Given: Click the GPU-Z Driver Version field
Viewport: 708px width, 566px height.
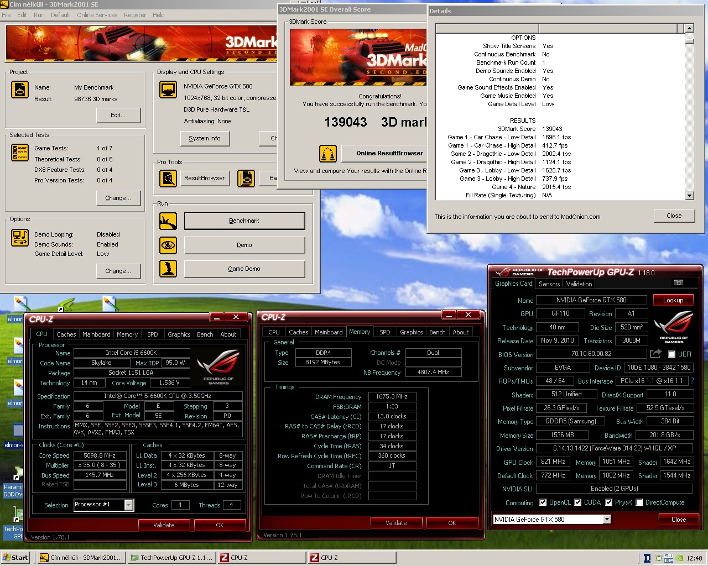Looking at the screenshot, I should pos(614,448).
